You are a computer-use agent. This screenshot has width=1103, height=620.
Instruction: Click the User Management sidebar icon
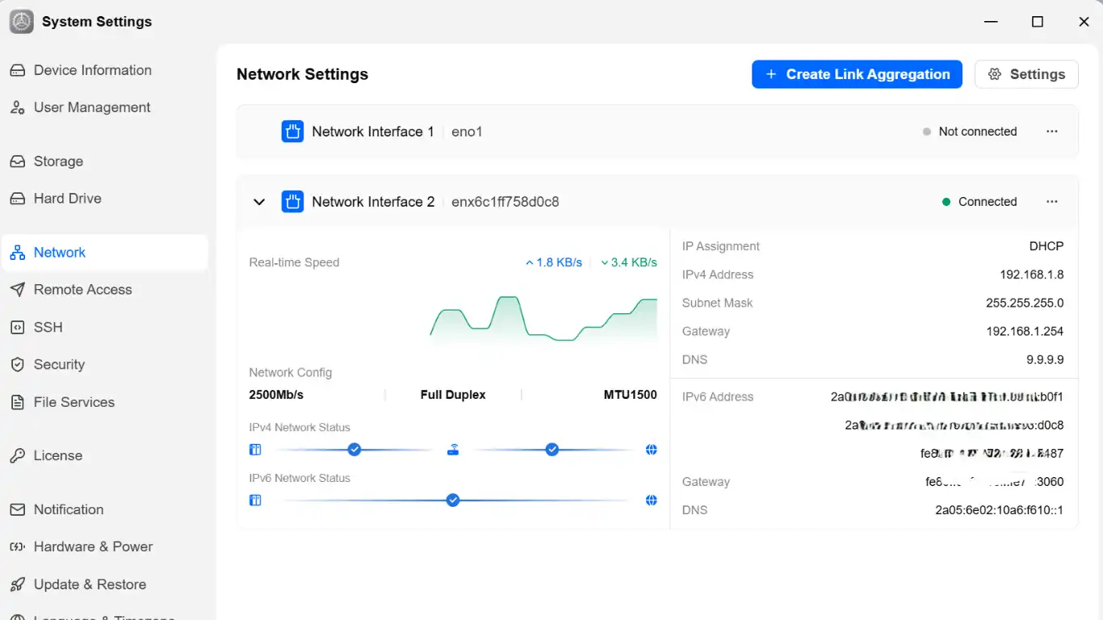pos(17,108)
